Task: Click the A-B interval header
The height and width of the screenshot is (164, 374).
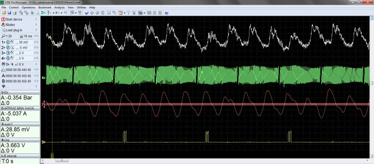Action: (20, 156)
